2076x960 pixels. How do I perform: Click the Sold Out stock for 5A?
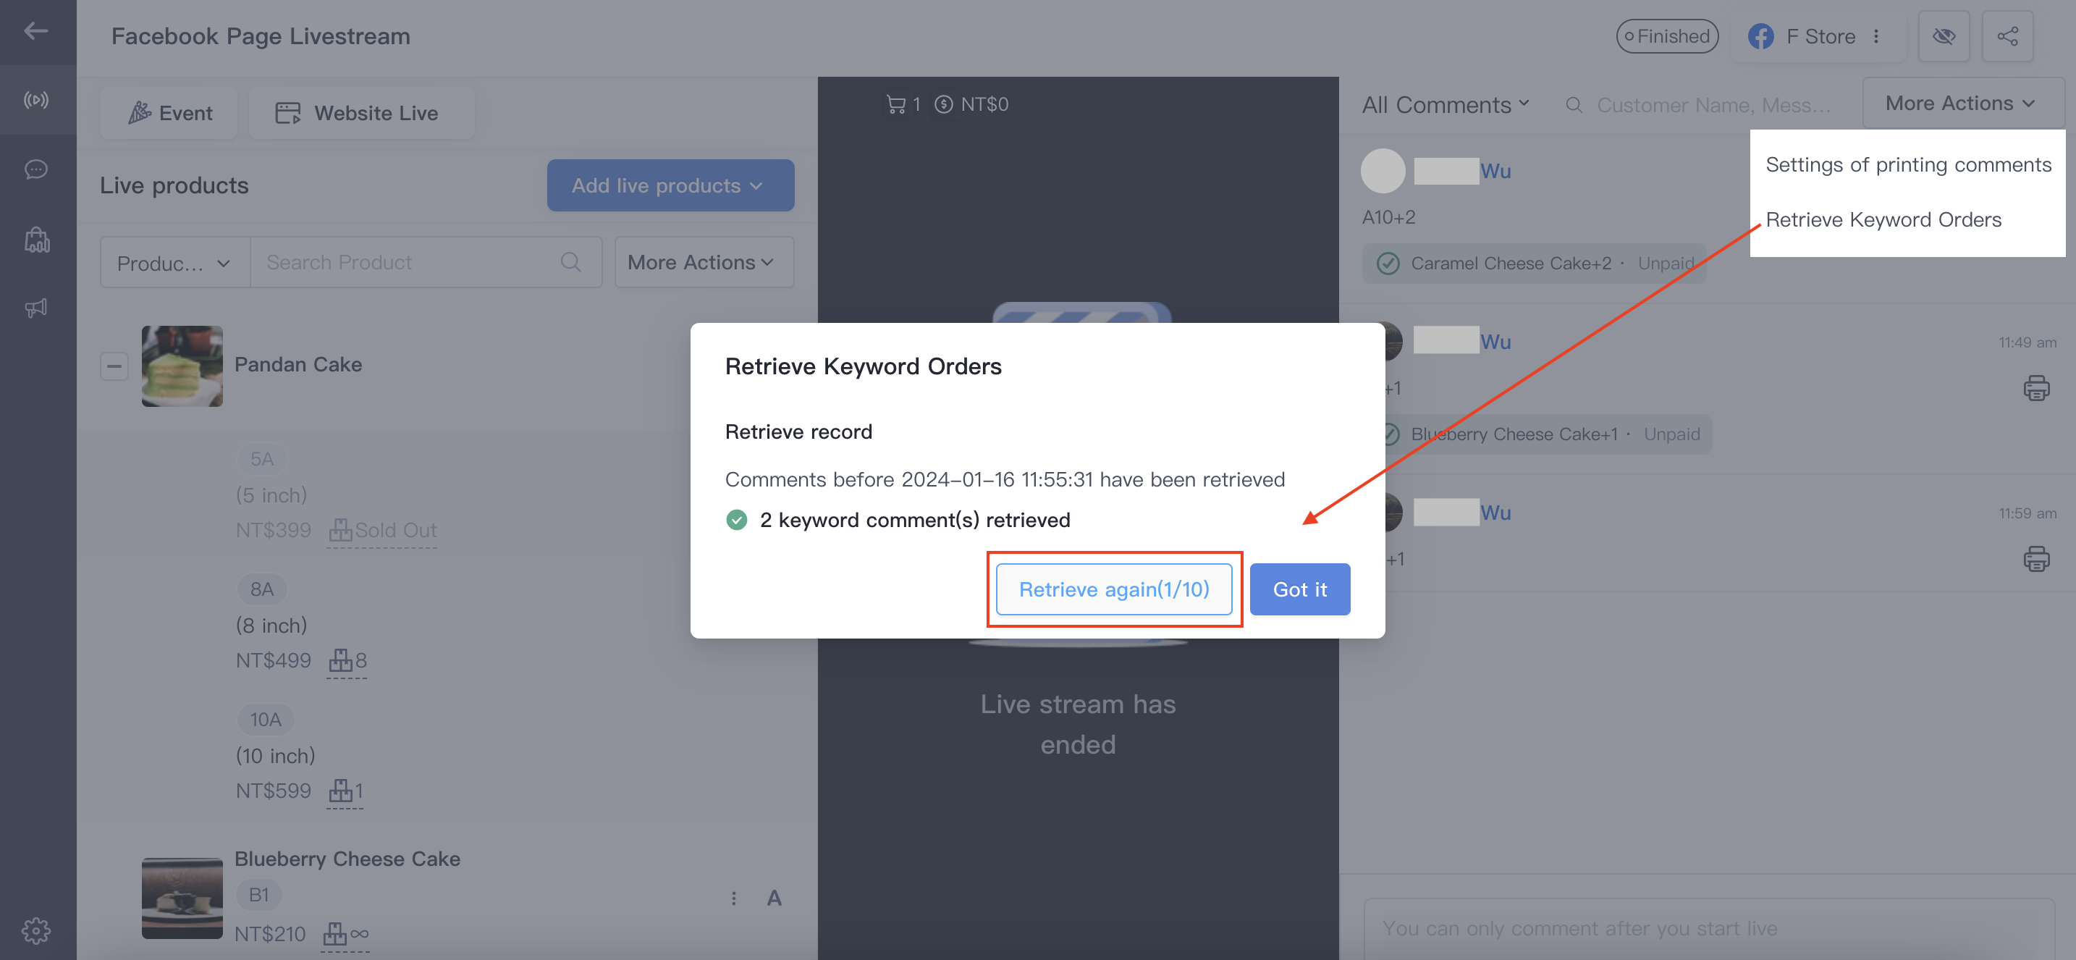(383, 531)
